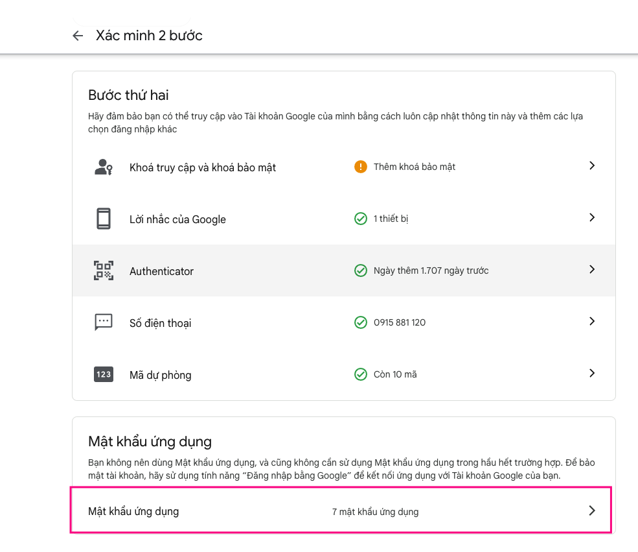Click the Xác minh 2 bước page title
This screenshot has width=638, height=552.
pos(149,36)
